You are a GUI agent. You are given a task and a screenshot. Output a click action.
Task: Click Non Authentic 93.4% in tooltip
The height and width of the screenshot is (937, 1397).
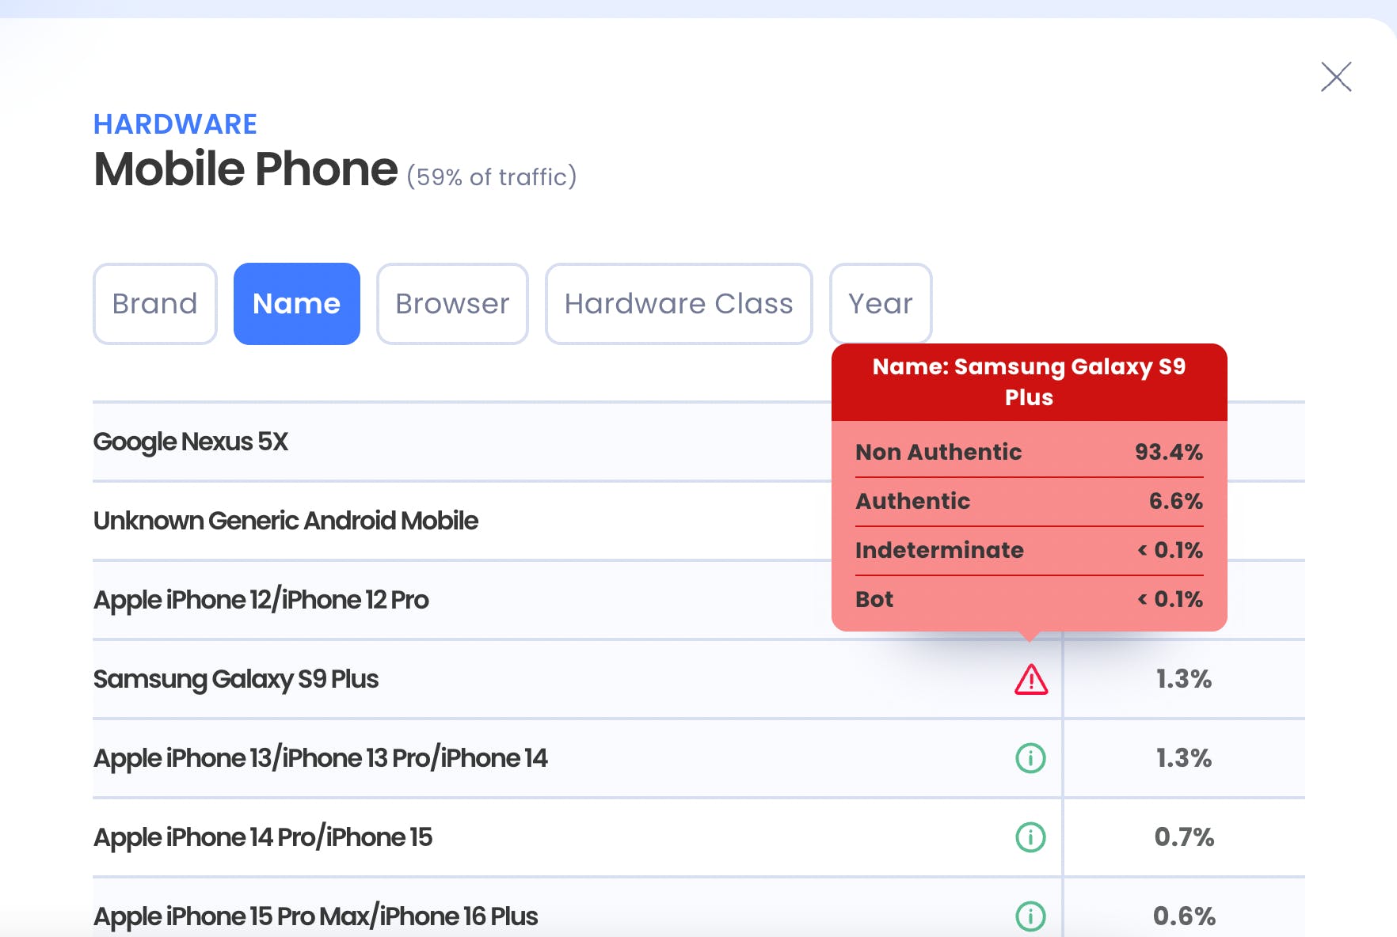(1030, 452)
